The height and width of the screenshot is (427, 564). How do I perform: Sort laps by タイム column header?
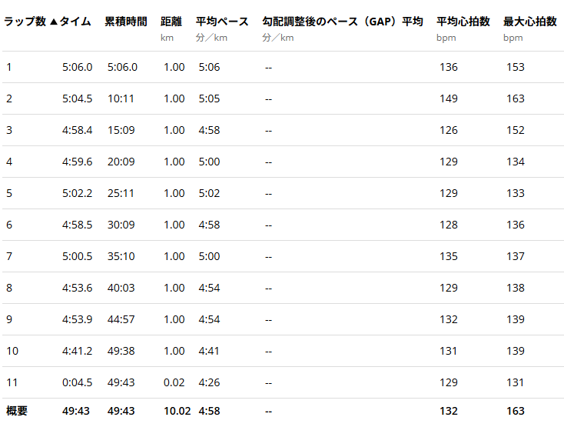75,22
